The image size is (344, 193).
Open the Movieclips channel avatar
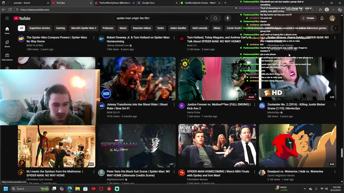[x=262, y=106]
